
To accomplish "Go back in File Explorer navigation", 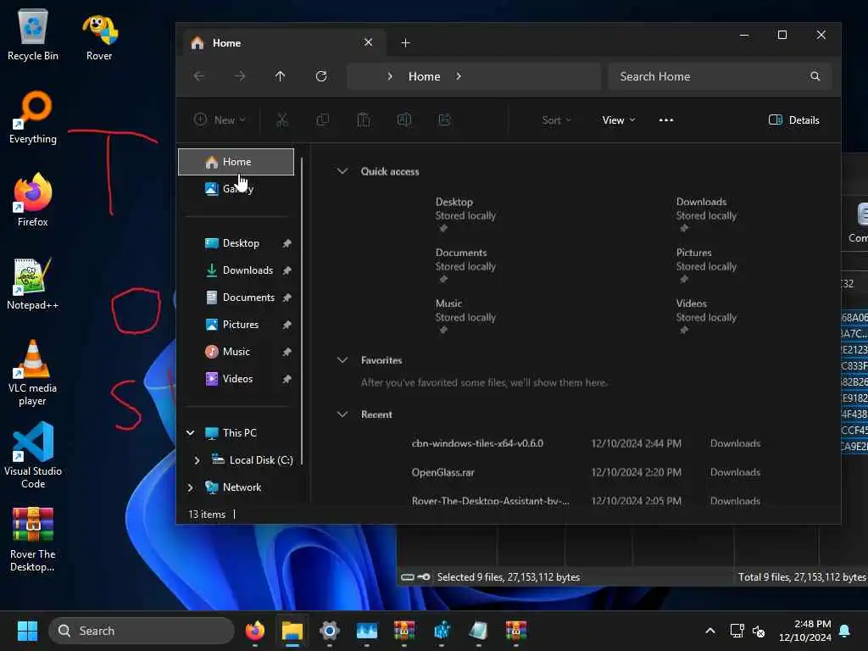I will 198,76.
